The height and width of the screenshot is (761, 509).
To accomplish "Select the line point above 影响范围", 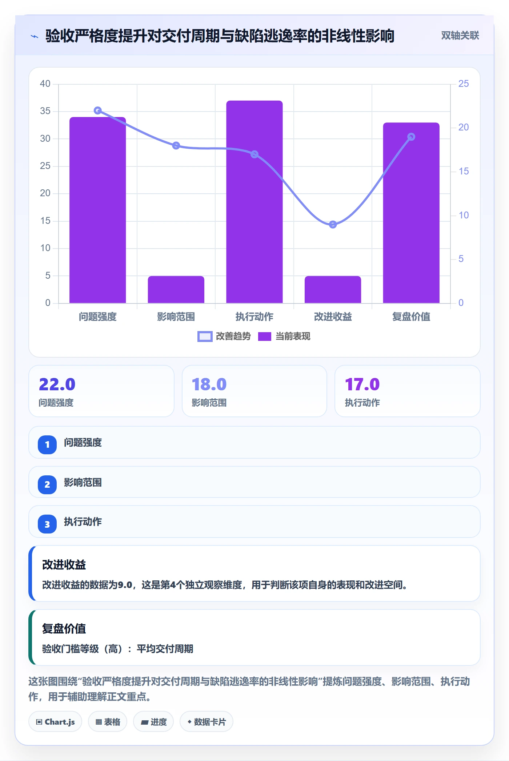I will click(176, 146).
